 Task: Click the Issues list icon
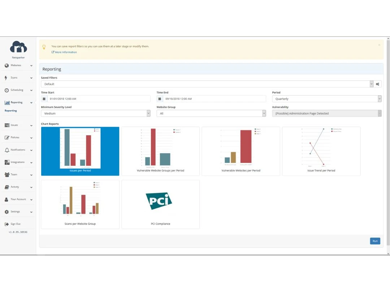pyautogui.click(x=7, y=125)
